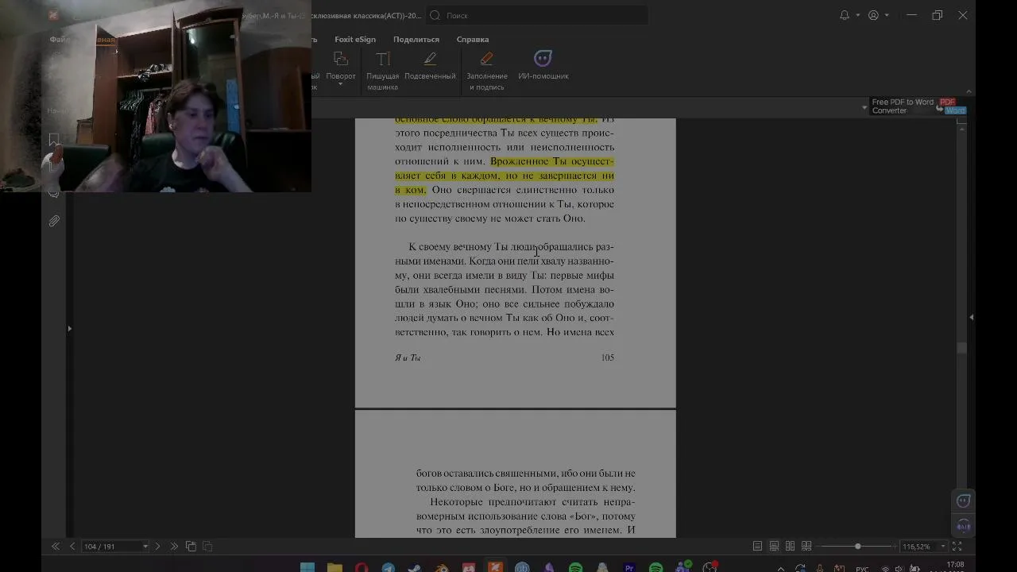Image resolution: width=1017 pixels, height=572 pixels.
Task: Click the vertical scrollbar thumb
Action: (x=961, y=348)
